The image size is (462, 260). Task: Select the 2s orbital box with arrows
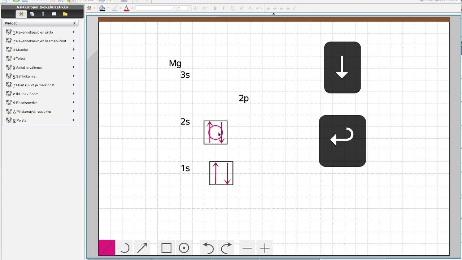click(x=215, y=133)
